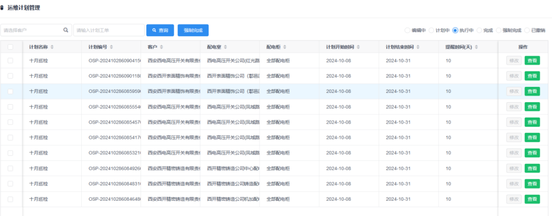Click green 查看 button in first row

532,61
